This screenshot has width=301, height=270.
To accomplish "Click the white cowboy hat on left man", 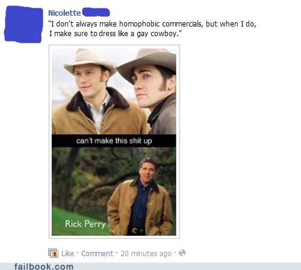I will (x=90, y=61).
